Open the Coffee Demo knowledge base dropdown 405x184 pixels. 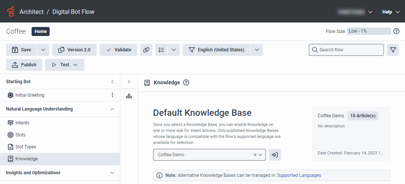click(x=260, y=155)
